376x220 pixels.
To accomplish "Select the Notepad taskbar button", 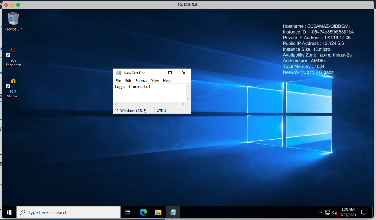I will [173, 212].
